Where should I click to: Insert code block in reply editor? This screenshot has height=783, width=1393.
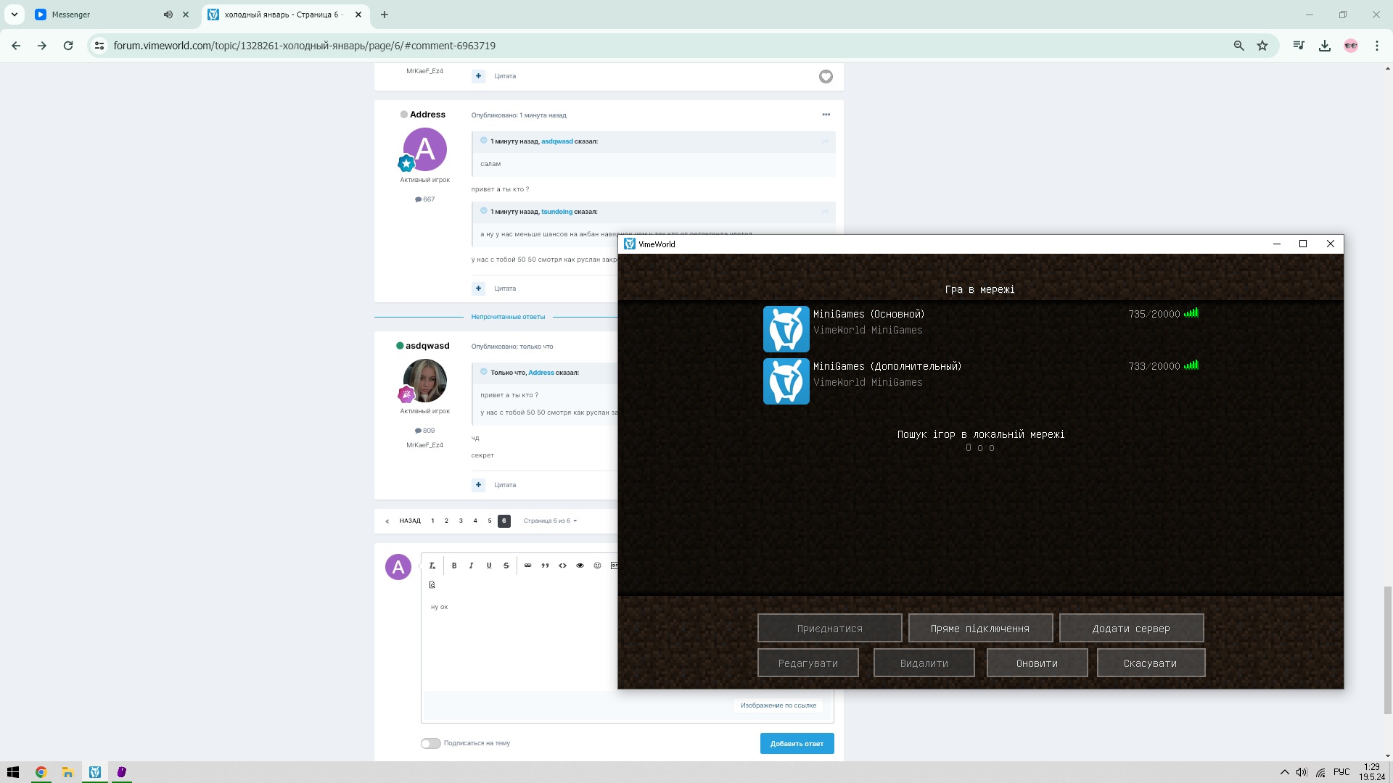[562, 565]
